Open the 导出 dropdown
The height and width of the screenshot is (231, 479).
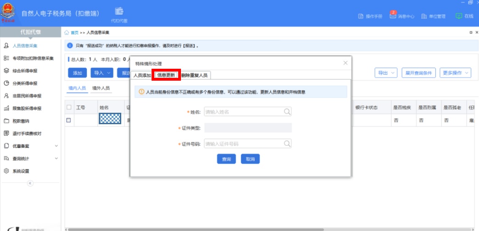pyautogui.click(x=386, y=73)
